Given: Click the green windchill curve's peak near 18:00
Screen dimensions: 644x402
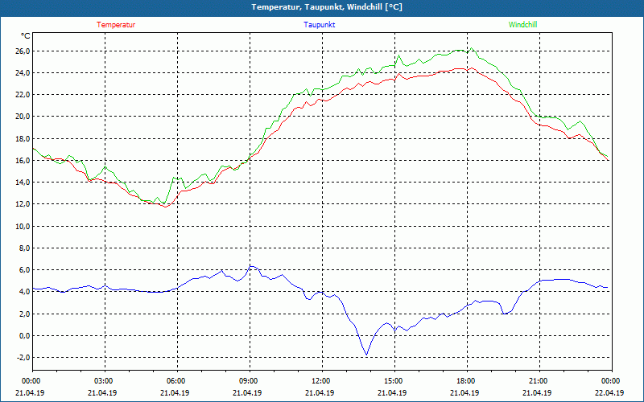Looking at the screenshot, I should [471, 47].
